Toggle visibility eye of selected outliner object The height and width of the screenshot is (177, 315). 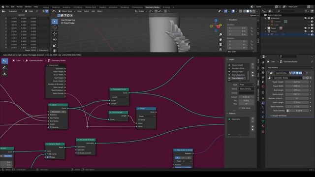(309, 34)
